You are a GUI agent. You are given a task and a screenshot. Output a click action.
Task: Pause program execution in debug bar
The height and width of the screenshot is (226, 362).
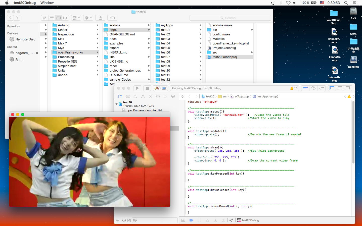click(x=199, y=220)
